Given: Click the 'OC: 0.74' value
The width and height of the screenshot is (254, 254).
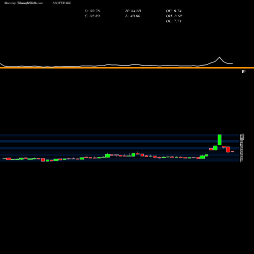Looking at the screenshot, I should (174, 11).
